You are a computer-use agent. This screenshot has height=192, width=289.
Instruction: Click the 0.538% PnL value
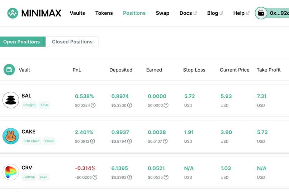[84, 96]
